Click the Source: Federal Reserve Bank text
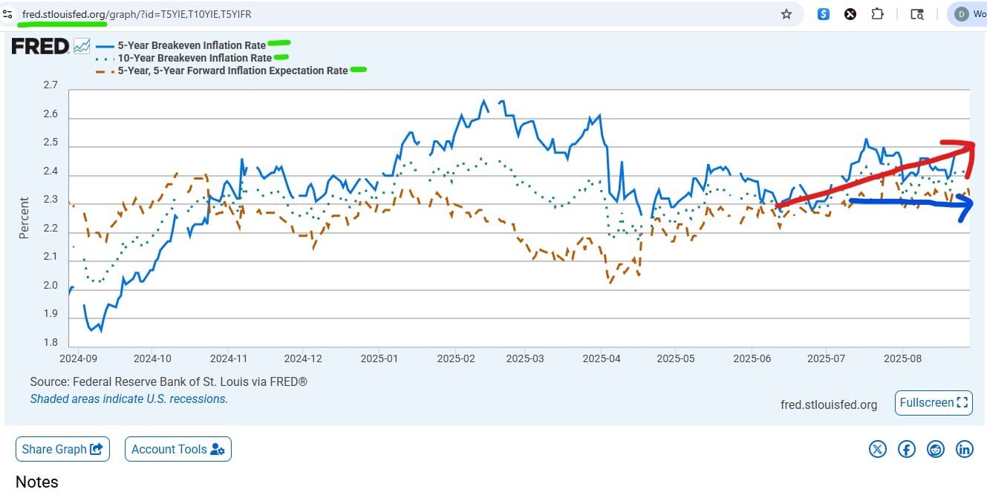 169,381
